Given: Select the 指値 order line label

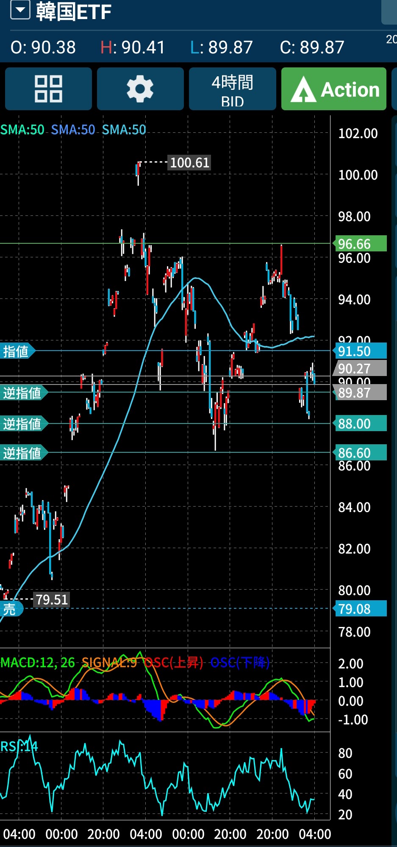Looking at the screenshot, I should coord(17,351).
